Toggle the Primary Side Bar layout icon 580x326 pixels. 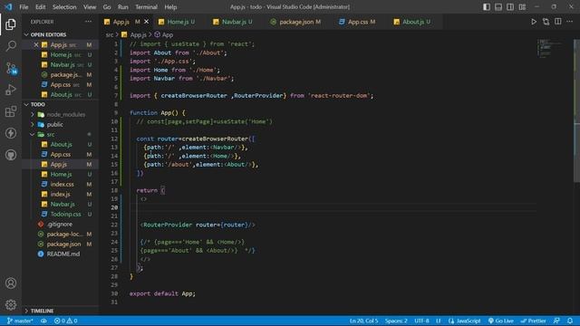(487, 7)
